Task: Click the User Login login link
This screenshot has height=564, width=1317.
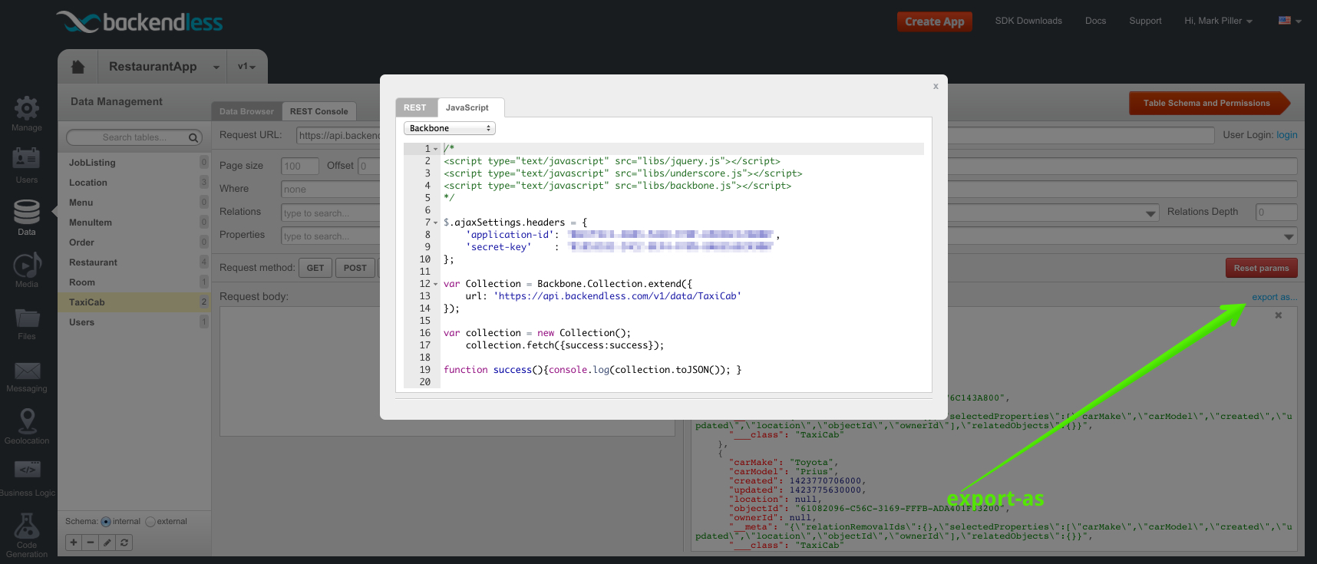Action: point(1287,135)
